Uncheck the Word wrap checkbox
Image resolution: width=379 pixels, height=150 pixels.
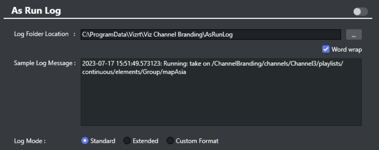click(x=326, y=50)
